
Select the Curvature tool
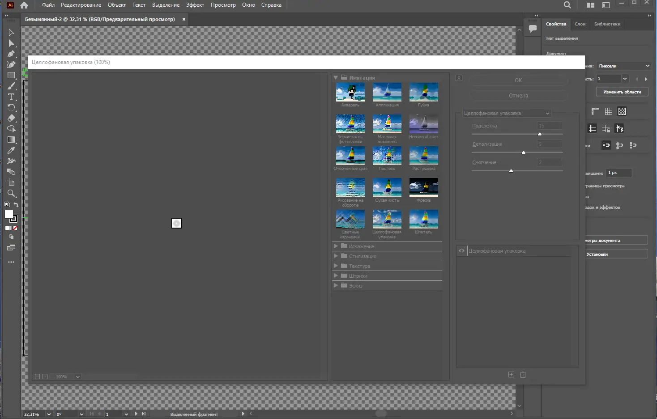pos(11,65)
